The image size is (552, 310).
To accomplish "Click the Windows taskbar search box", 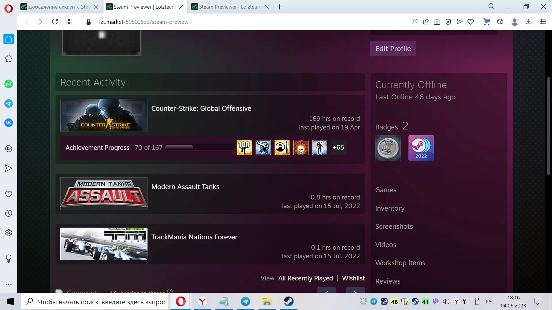I will coord(95,302).
